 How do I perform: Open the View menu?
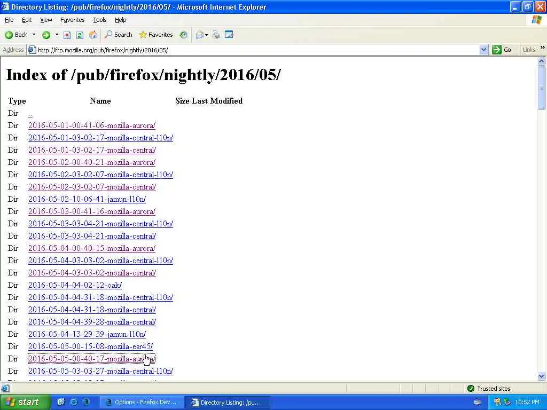46,20
